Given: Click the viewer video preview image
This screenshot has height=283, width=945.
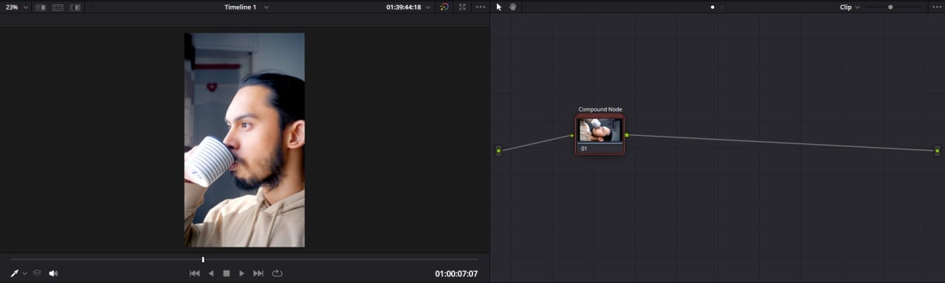Looking at the screenshot, I should (244, 140).
